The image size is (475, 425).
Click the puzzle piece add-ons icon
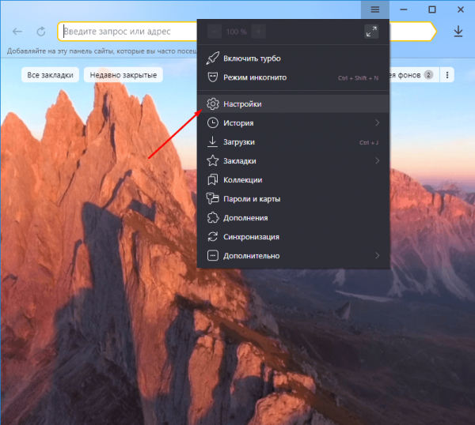point(213,218)
